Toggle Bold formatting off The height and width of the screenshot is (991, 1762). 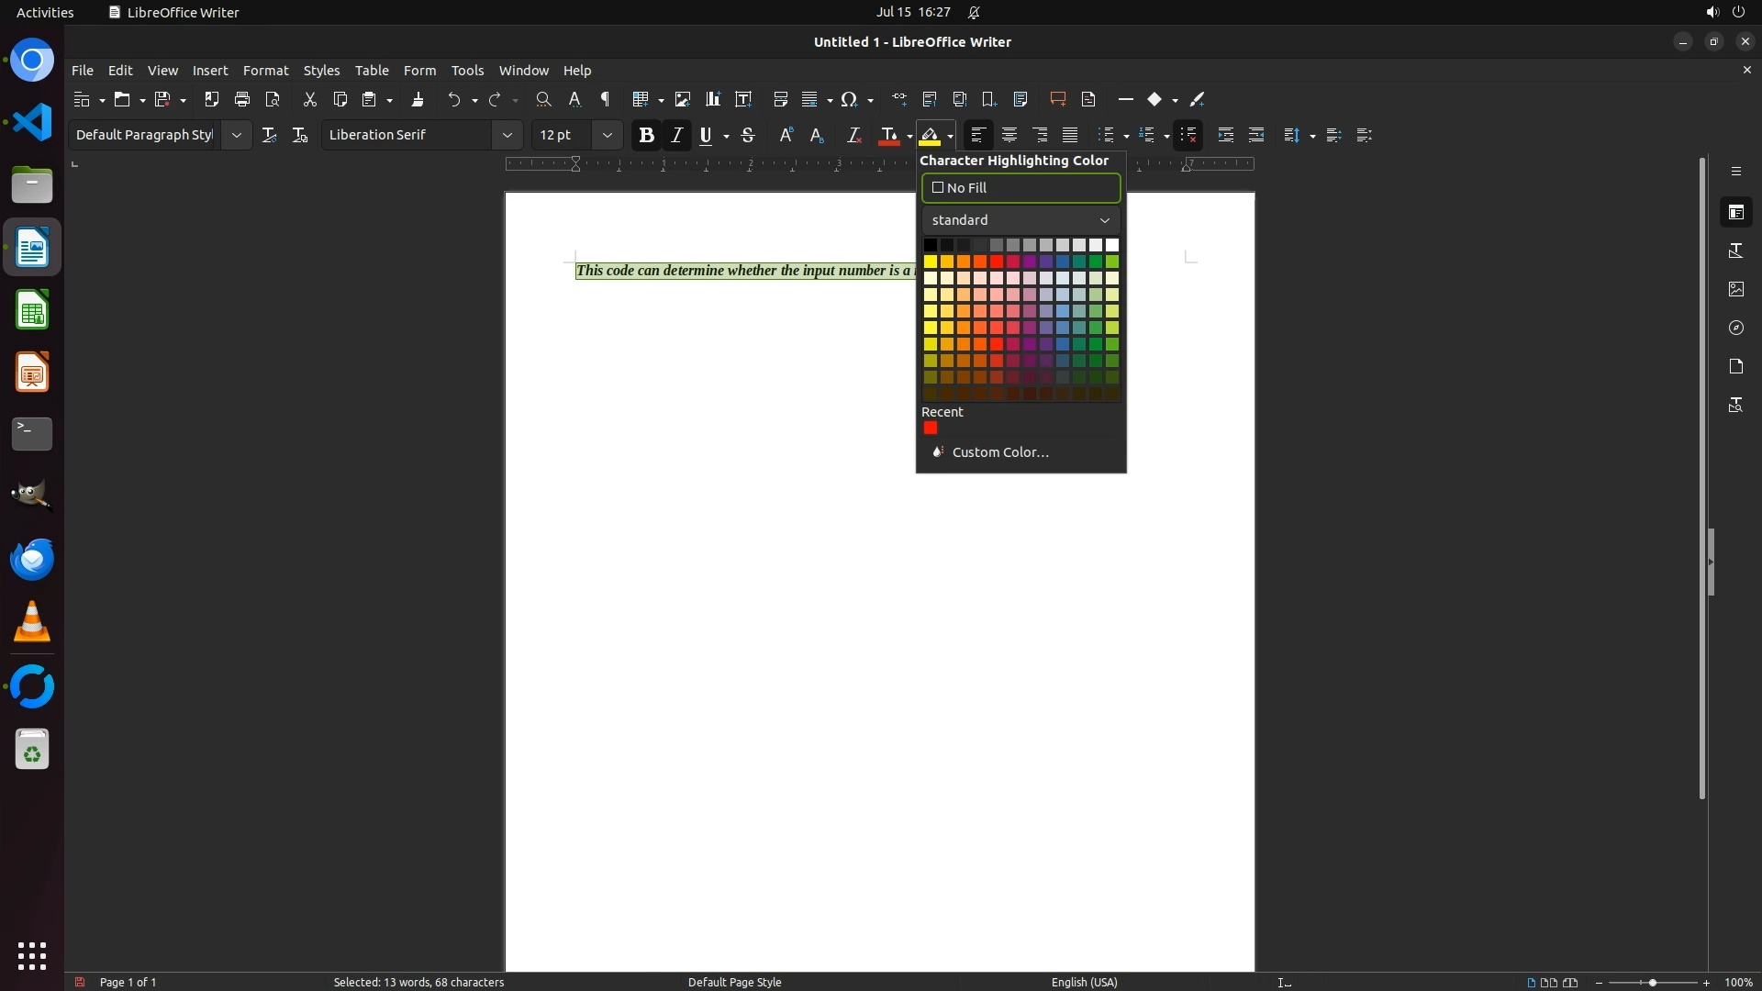click(646, 135)
